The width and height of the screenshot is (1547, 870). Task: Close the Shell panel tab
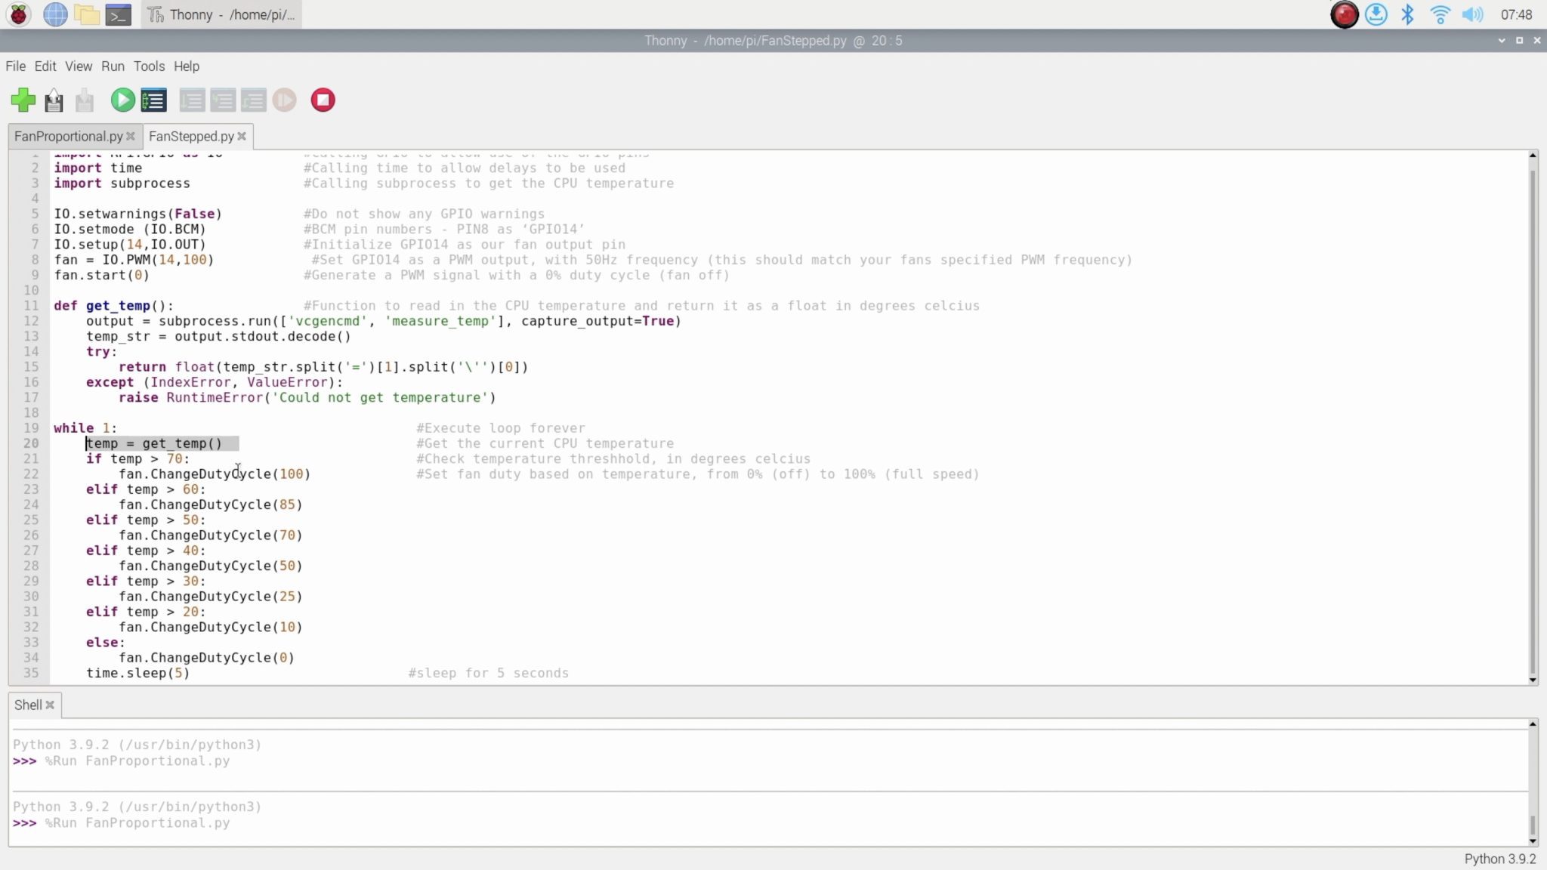(x=50, y=705)
